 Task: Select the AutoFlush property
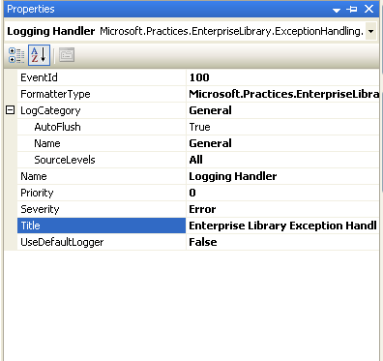(x=102, y=127)
